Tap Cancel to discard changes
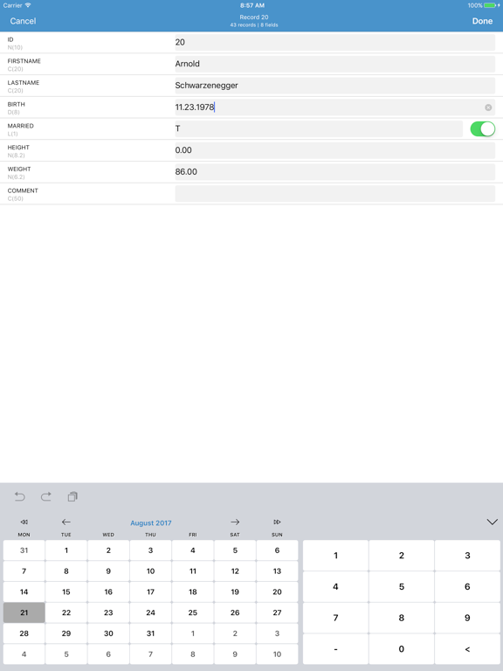This screenshot has width=503, height=671. [x=23, y=21]
